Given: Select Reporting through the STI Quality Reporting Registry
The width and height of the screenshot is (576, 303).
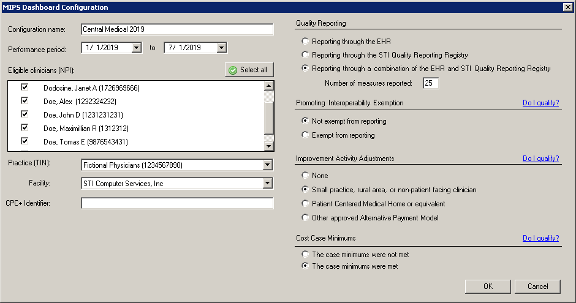Looking at the screenshot, I should pyautogui.click(x=305, y=54).
